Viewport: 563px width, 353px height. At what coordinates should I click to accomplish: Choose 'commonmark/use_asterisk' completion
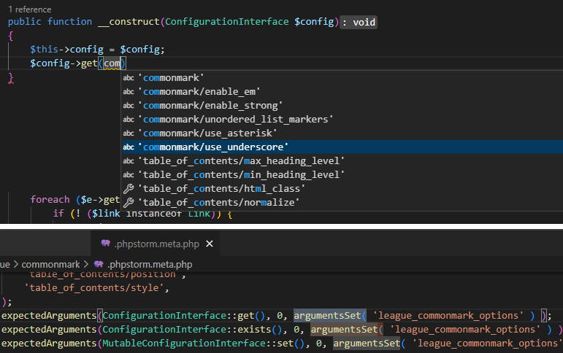point(342,133)
